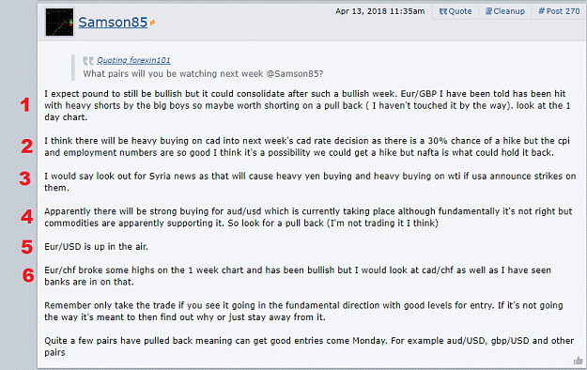Open the #Post 270 permalink

coord(559,11)
